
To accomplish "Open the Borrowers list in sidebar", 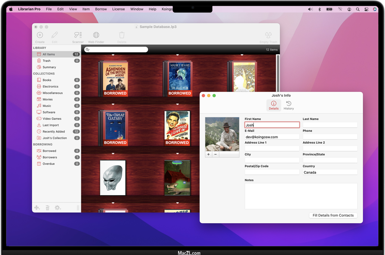I will (x=50, y=157).
